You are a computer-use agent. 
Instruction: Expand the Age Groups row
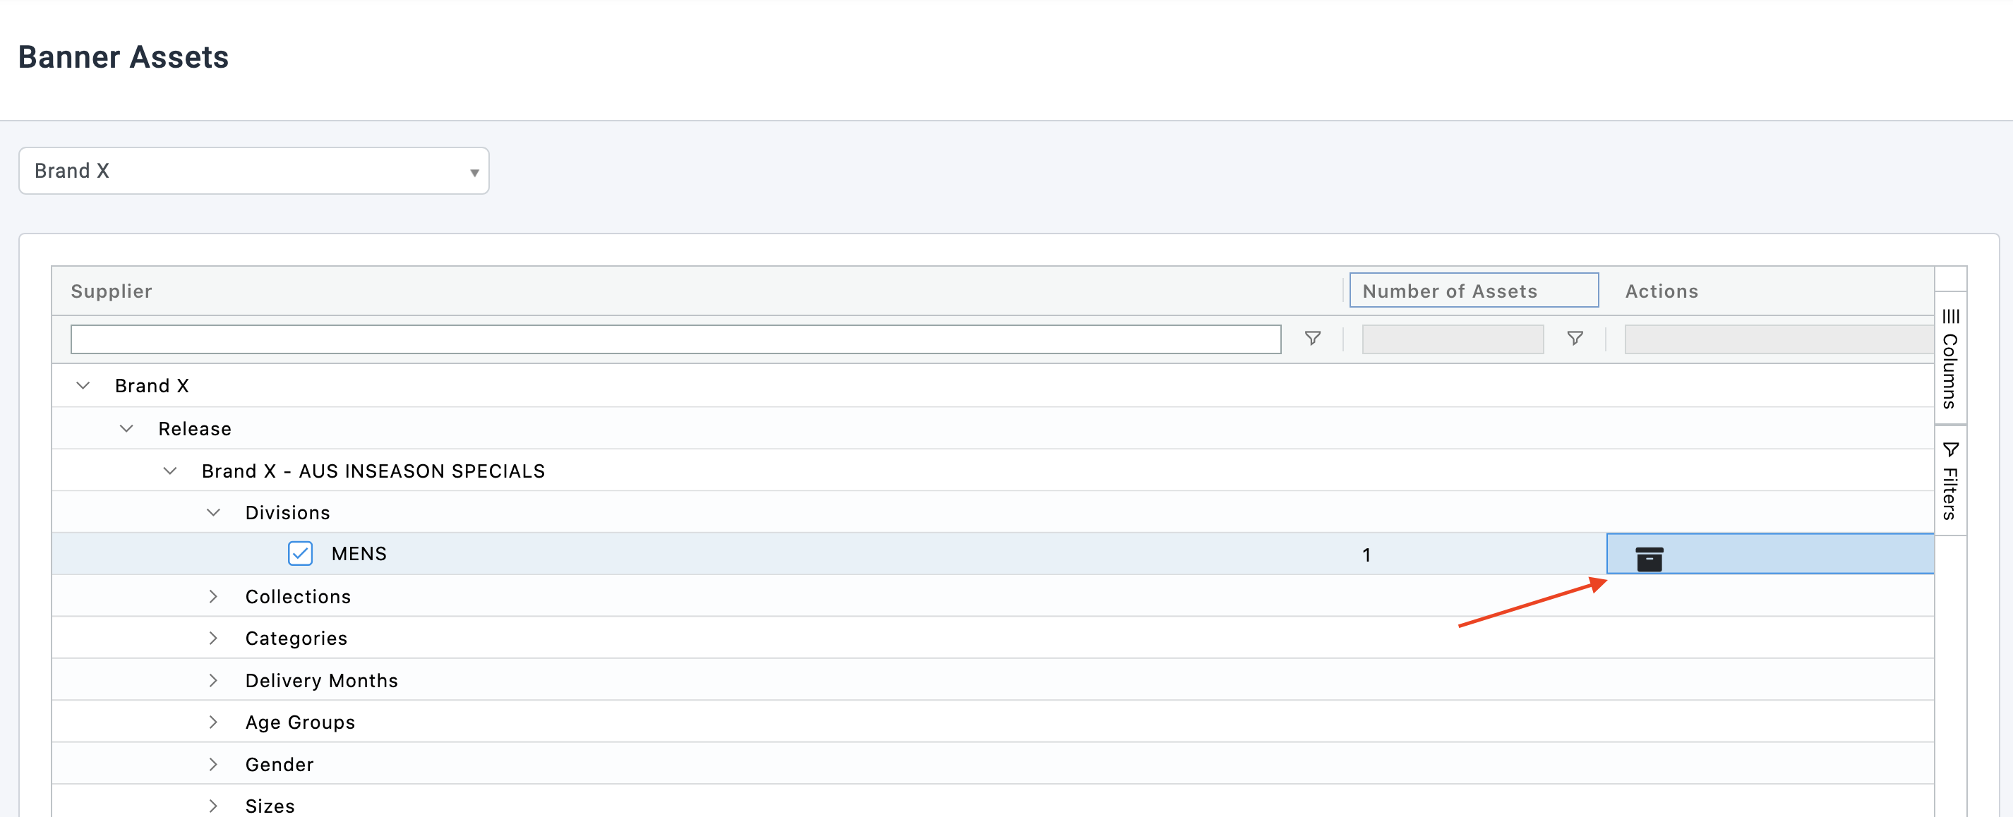213,722
